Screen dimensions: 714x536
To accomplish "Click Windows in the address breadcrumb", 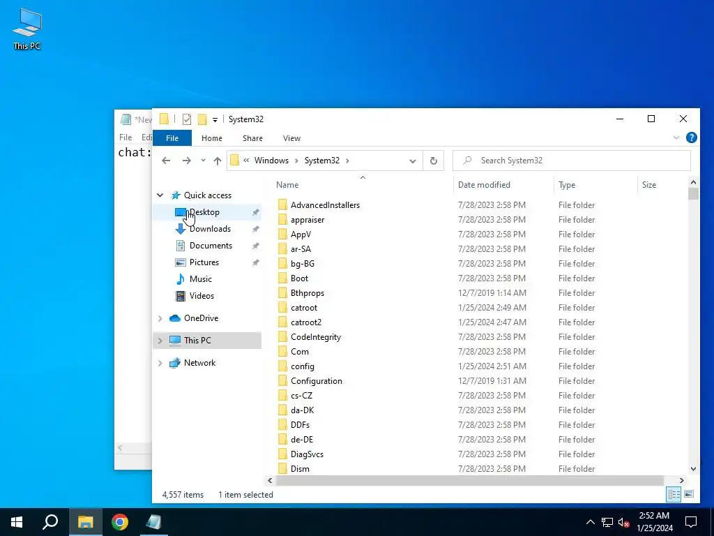I will [x=271, y=161].
